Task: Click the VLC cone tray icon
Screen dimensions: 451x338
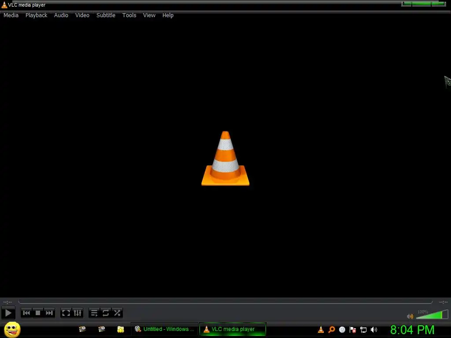Action: (x=321, y=330)
